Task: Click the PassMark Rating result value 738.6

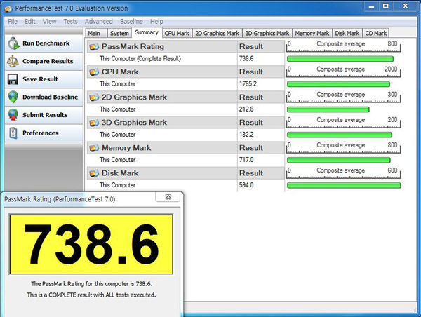Action: tap(246, 58)
